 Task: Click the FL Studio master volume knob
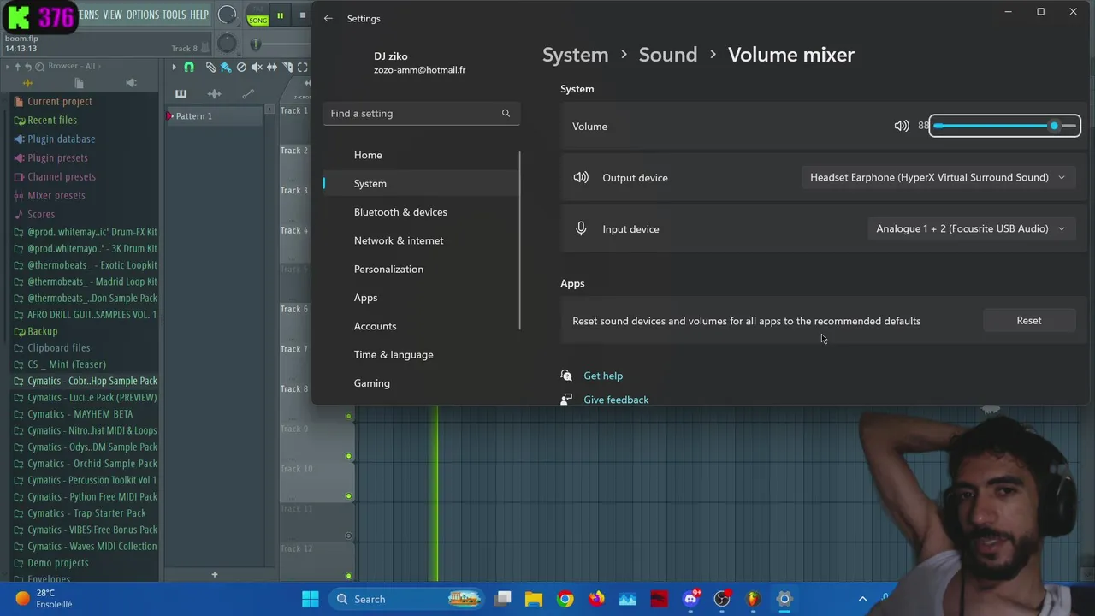pos(227,15)
